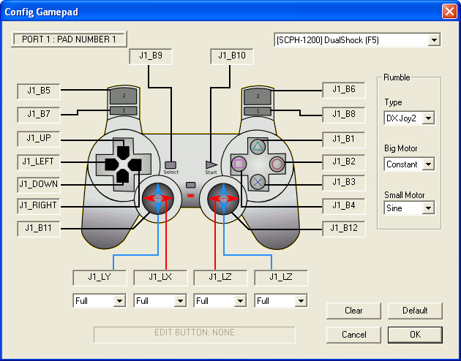Click the left shoulder button 2 on gamepad
This screenshot has height=361, width=461.
[124, 96]
